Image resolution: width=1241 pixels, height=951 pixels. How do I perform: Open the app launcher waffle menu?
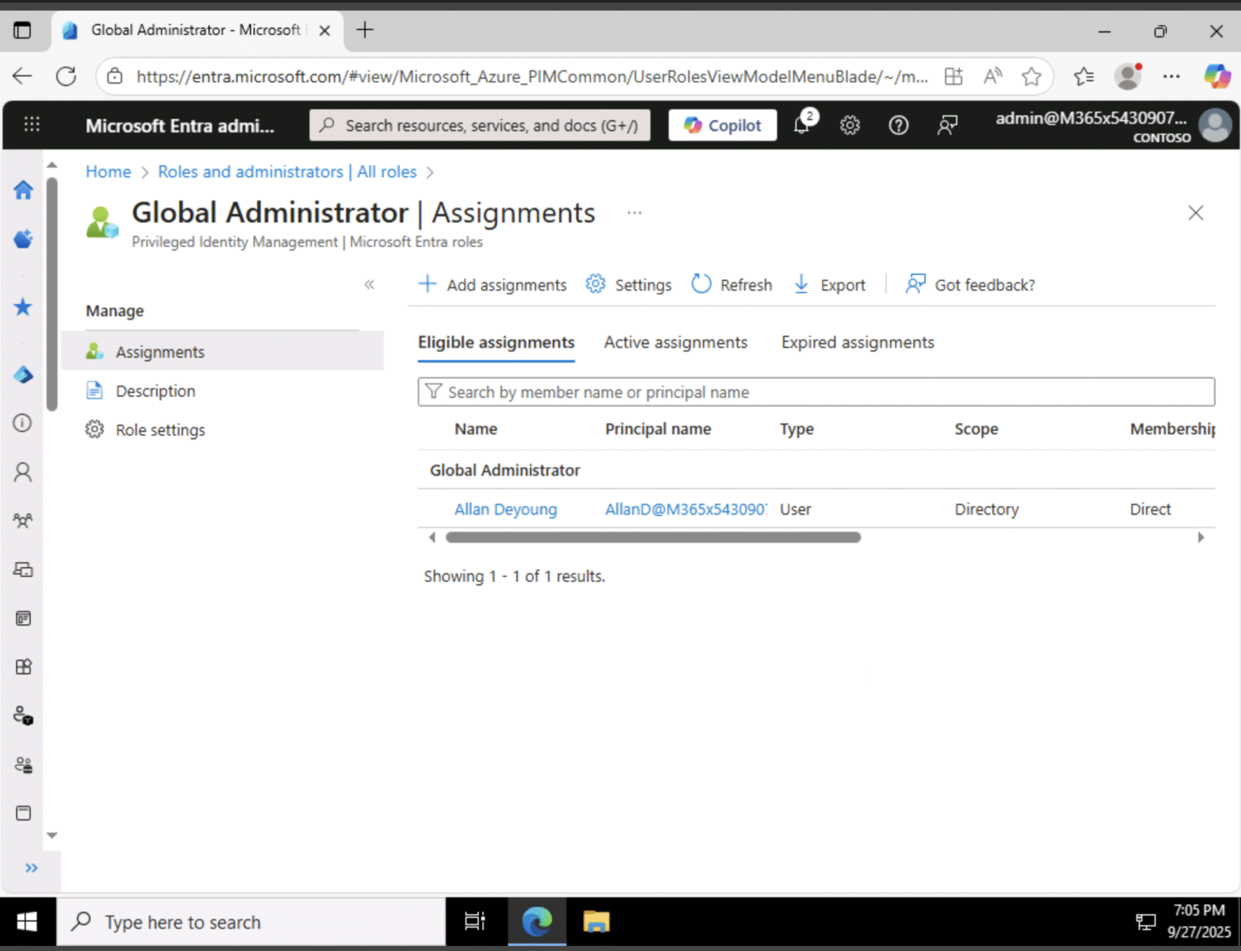click(x=31, y=124)
